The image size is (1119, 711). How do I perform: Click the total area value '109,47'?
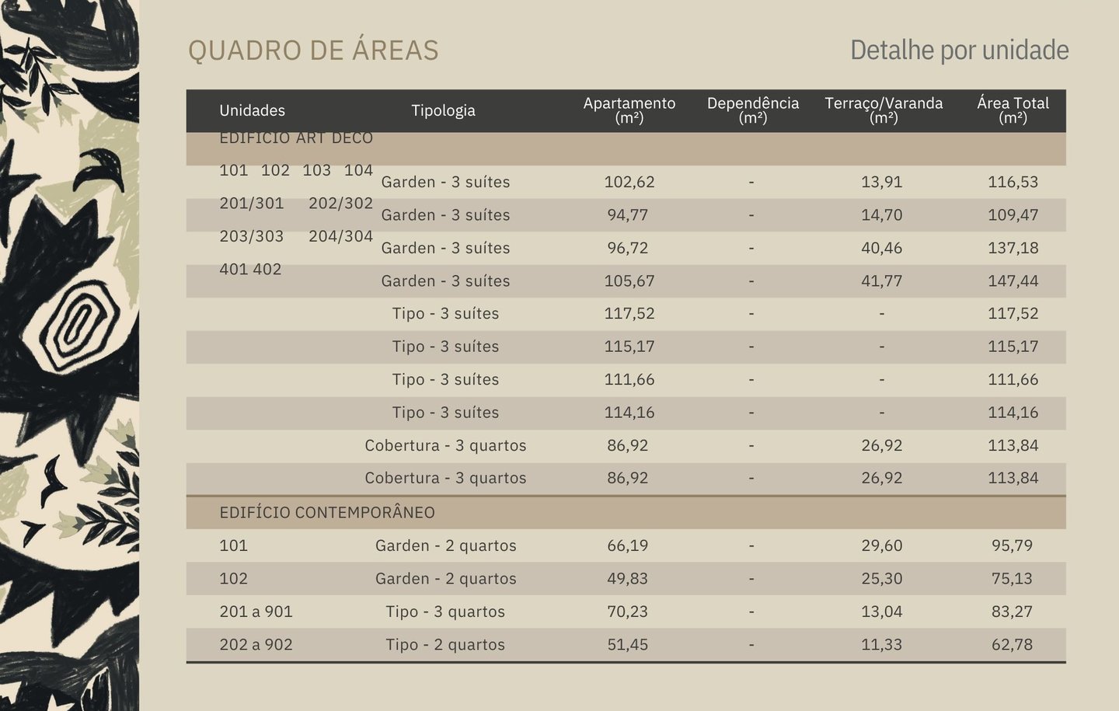point(1013,215)
